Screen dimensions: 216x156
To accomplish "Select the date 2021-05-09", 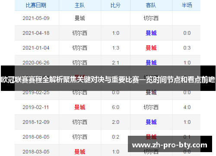I will [36, 18].
